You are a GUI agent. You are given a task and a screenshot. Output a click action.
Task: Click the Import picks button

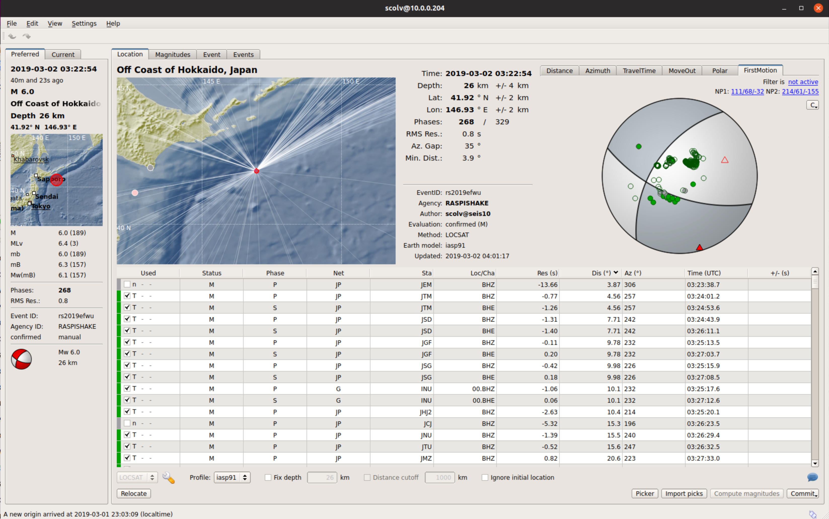684,494
